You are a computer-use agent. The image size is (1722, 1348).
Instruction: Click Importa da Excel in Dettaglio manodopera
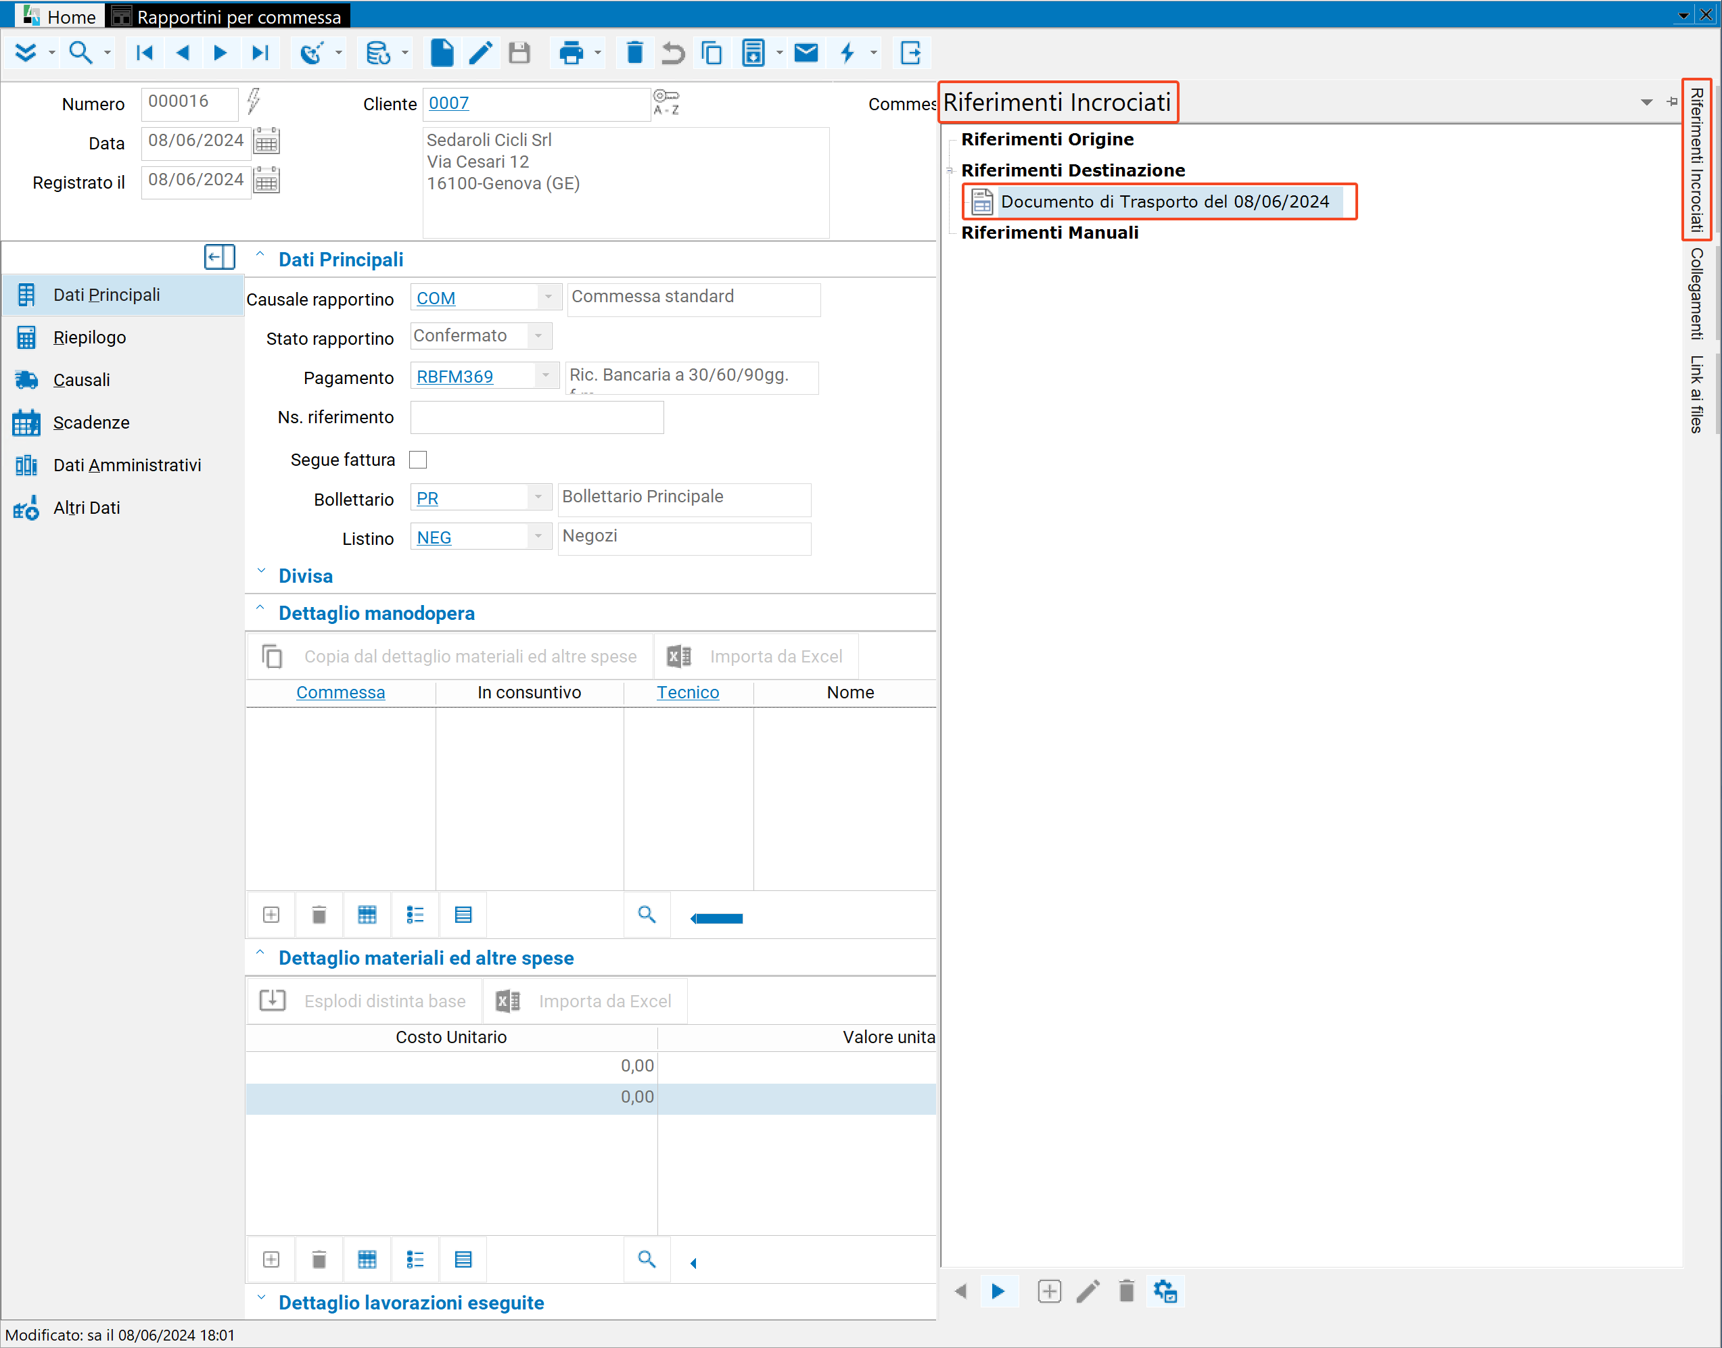pyautogui.click(x=755, y=656)
